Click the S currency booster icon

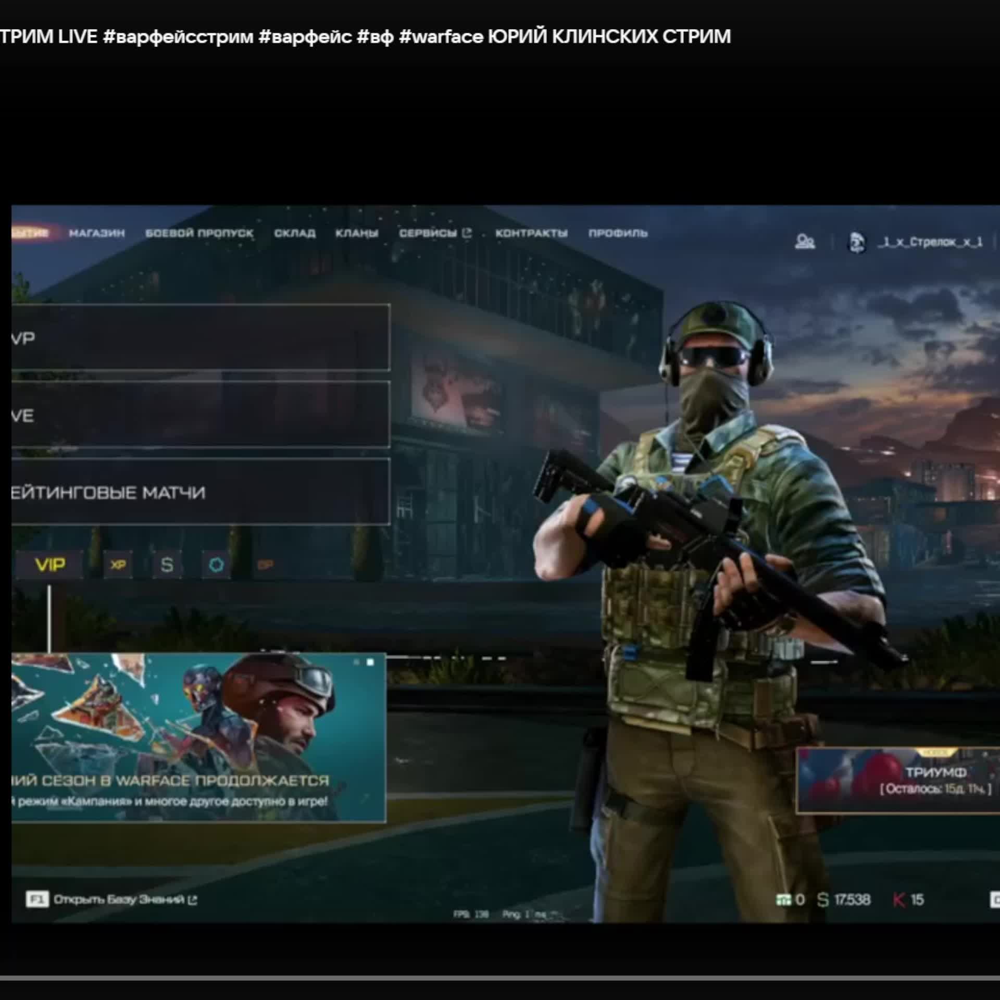[167, 565]
